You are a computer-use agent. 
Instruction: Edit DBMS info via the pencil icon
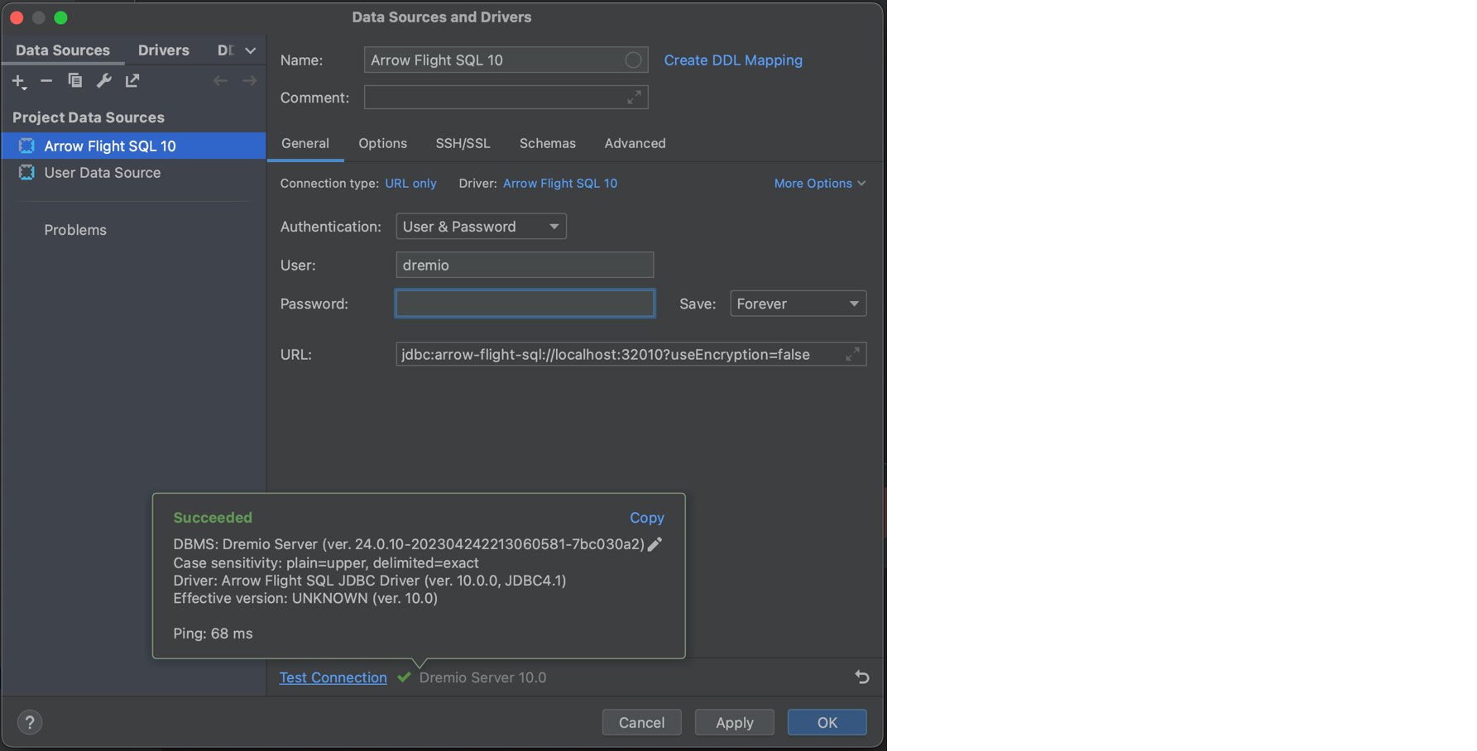pyautogui.click(x=655, y=544)
